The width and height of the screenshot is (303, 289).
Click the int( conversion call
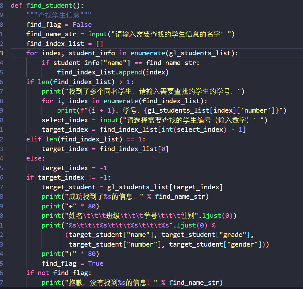click(x=169, y=130)
